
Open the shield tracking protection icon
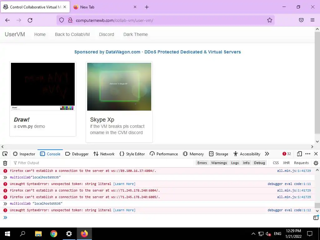point(62,20)
